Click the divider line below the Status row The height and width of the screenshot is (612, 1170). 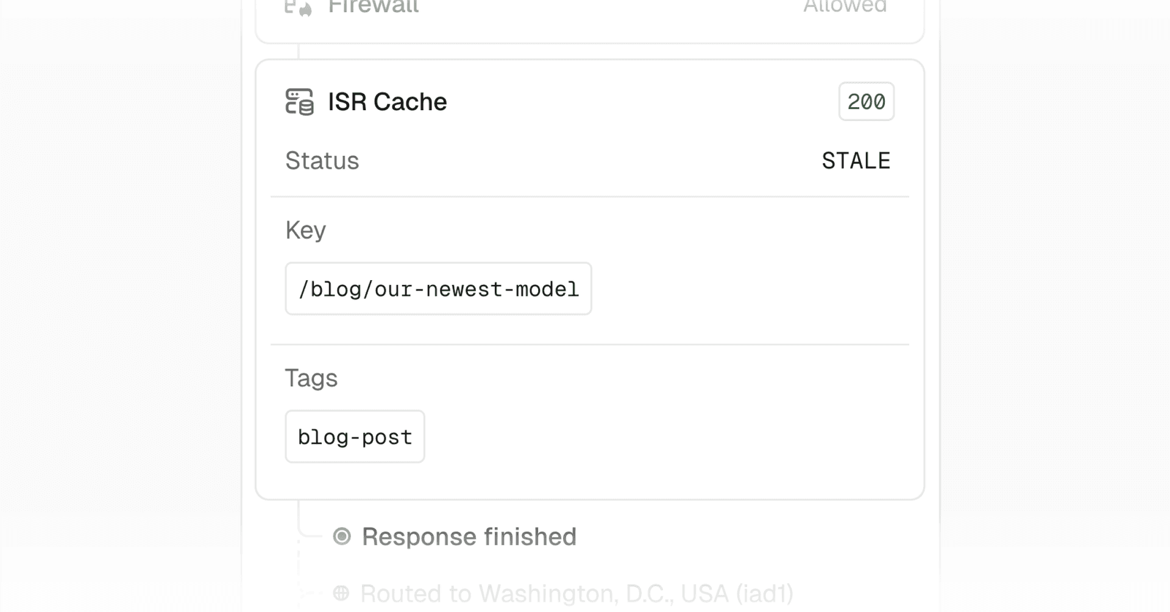pyautogui.click(x=589, y=197)
